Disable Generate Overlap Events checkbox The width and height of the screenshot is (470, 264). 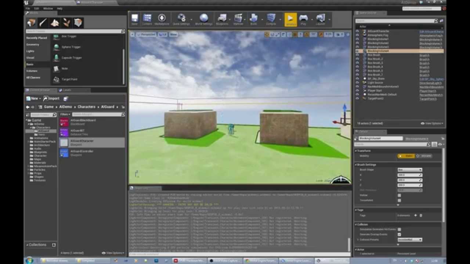[399, 234]
